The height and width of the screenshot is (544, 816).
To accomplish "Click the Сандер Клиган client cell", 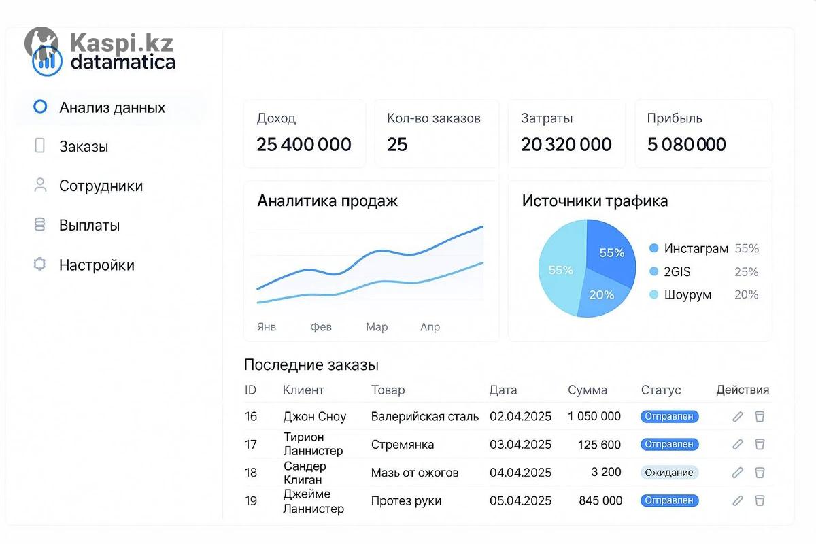I will click(305, 473).
